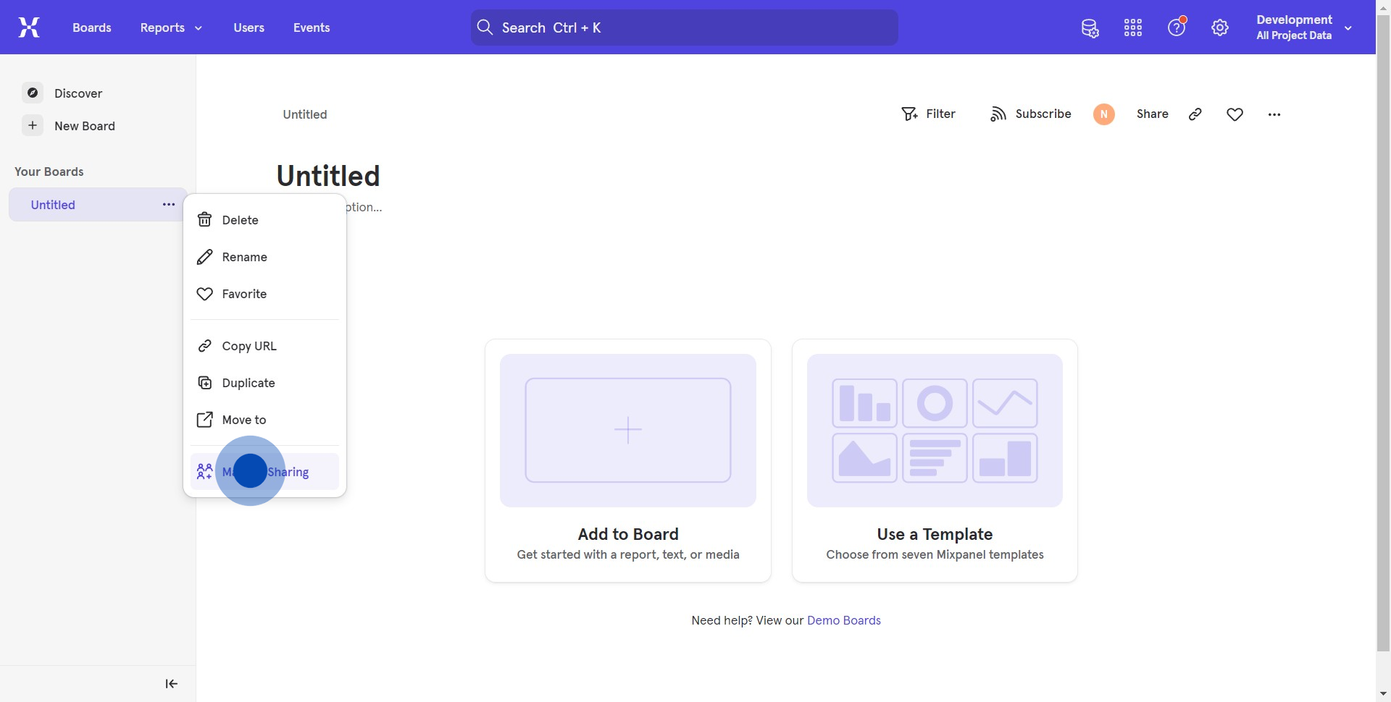
Task: Open the Demo Boards link
Action: tap(843, 620)
